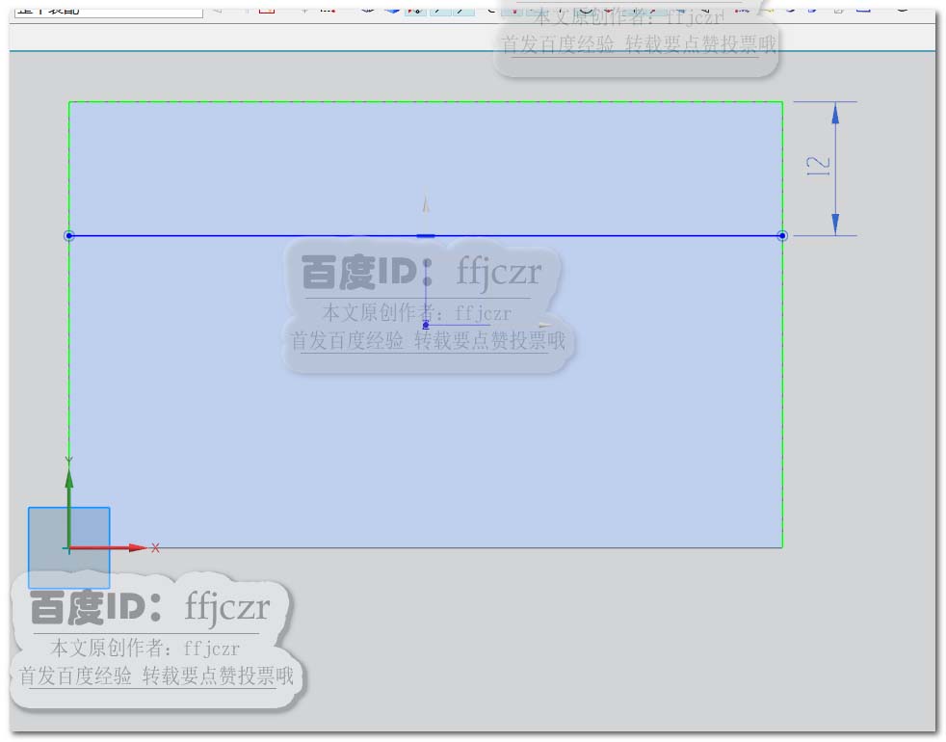Click the red X axis arrow
This screenshot has width=946, height=742.
107,547
